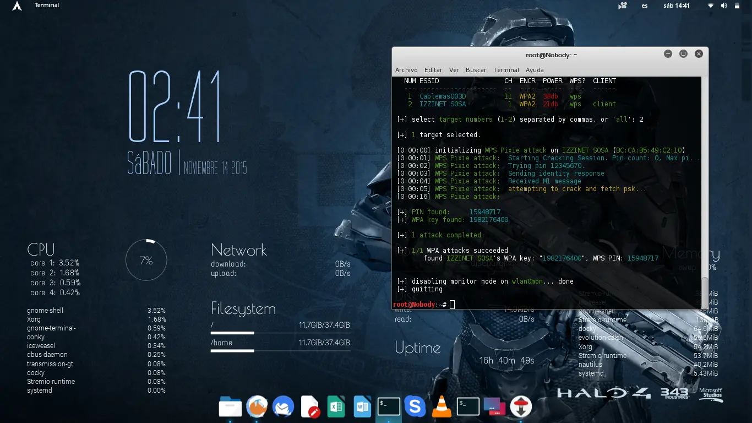This screenshot has width=752, height=423.
Task: Click 'attempting to crack and fetch psk...' text
Action: 577,189
